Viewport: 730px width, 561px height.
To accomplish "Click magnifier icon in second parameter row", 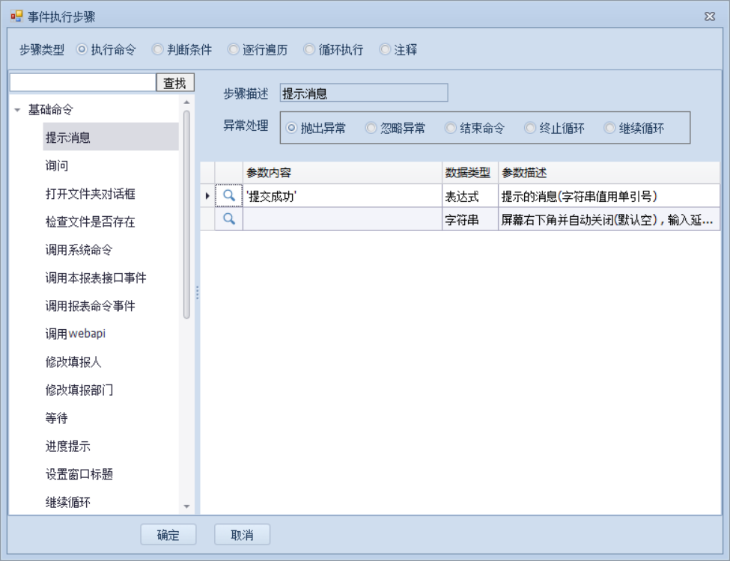I will click(x=230, y=219).
